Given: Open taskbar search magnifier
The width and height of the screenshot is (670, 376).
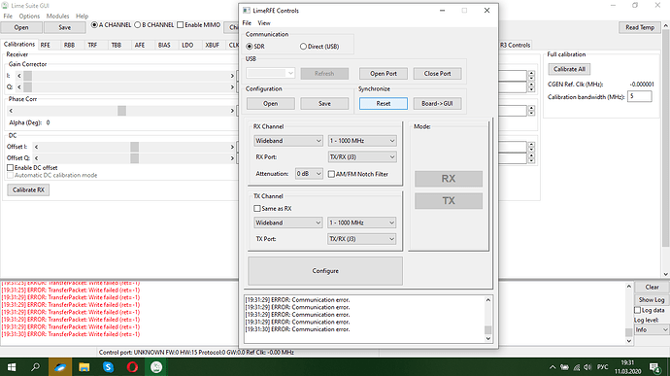Looking at the screenshot, I should [x=36, y=367].
